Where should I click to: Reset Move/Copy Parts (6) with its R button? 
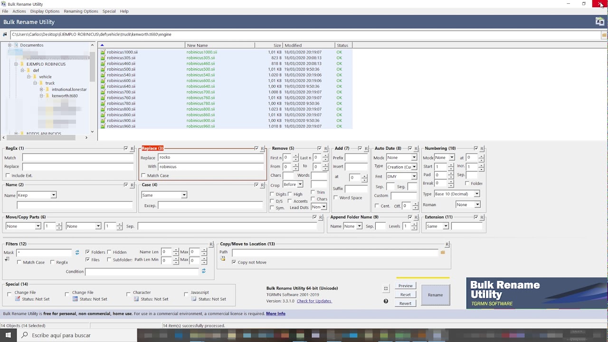point(321,218)
